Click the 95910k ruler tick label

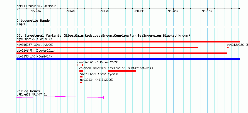207,11
